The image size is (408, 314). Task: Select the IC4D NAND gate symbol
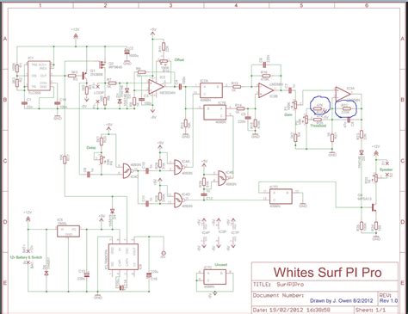coord(178,200)
